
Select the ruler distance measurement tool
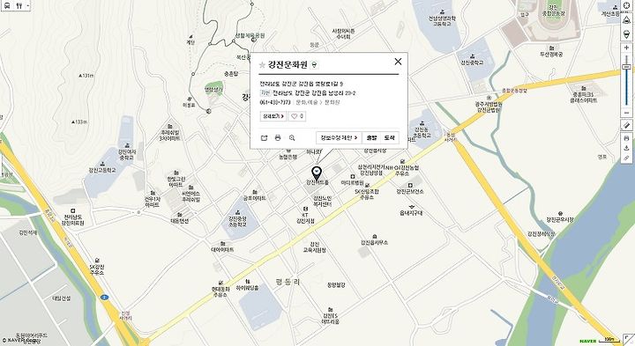pyautogui.click(x=626, y=126)
